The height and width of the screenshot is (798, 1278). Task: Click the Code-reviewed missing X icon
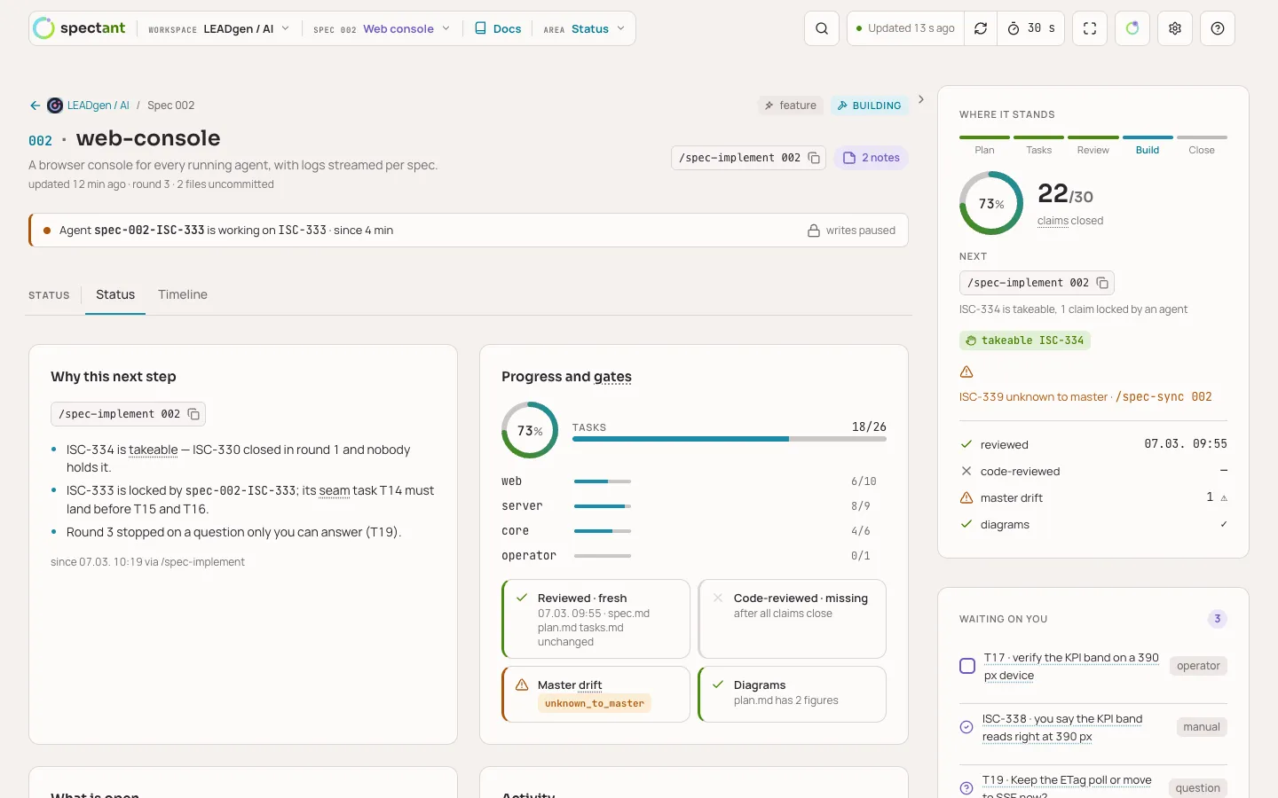click(x=718, y=598)
